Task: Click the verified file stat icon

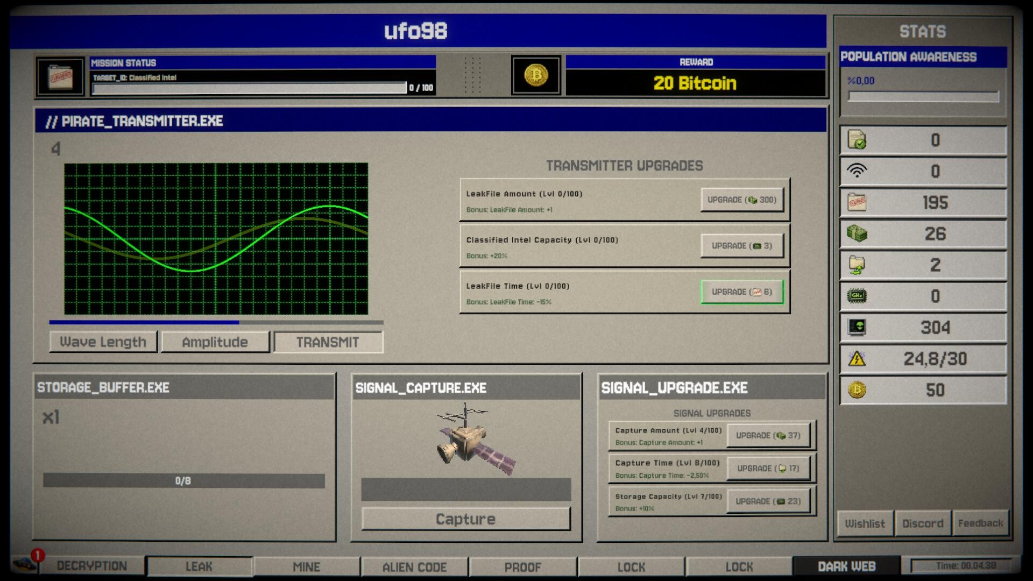Action: click(x=857, y=140)
